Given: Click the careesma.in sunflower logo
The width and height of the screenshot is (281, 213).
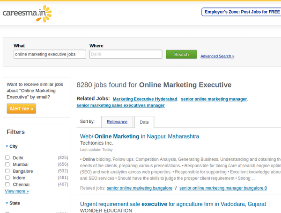Looking at the screenshot, I should click(x=27, y=14).
